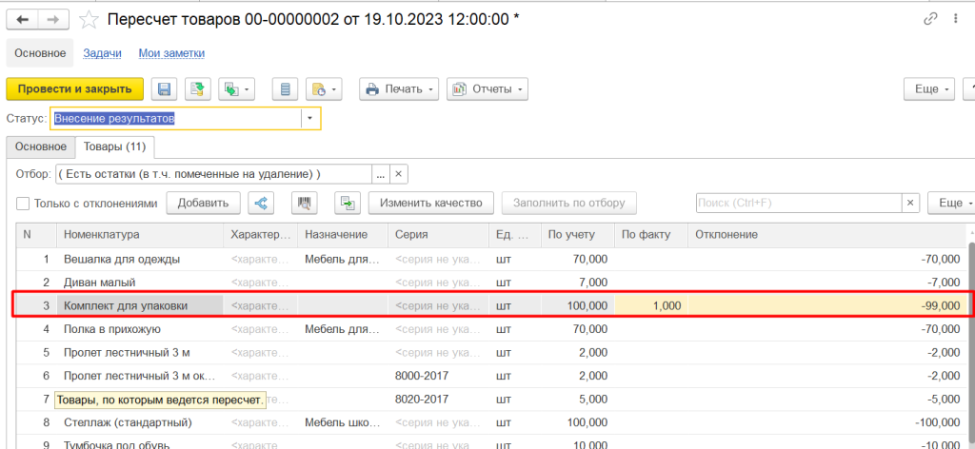
Task: Open the table's Еще menu
Action: 951,203
